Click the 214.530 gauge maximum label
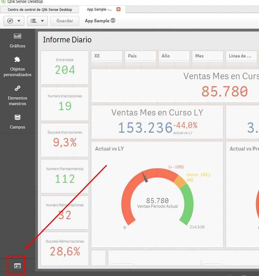The height and width of the screenshot is (276, 259). (197, 227)
